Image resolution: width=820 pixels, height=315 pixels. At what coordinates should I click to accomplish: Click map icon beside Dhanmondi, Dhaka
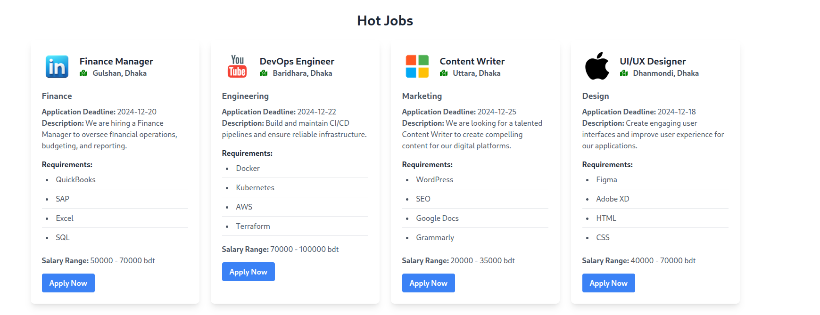624,73
